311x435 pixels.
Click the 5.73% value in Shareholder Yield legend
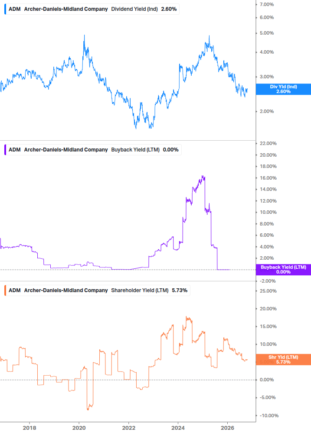[x=180, y=290]
